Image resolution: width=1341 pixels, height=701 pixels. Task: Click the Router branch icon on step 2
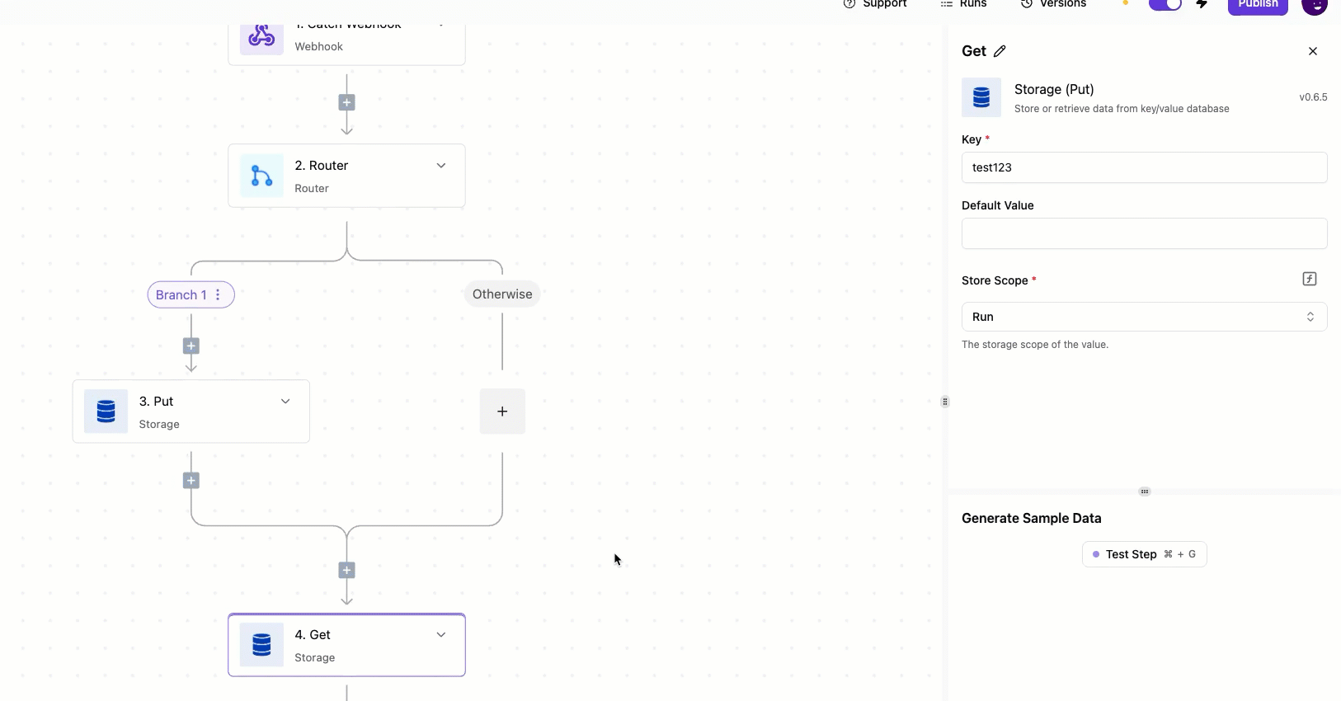coord(261,176)
